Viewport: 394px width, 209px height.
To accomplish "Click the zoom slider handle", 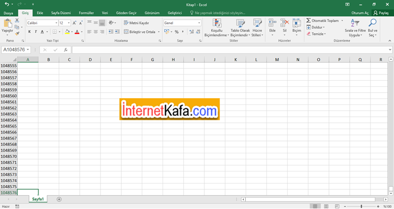I will coord(361,206).
